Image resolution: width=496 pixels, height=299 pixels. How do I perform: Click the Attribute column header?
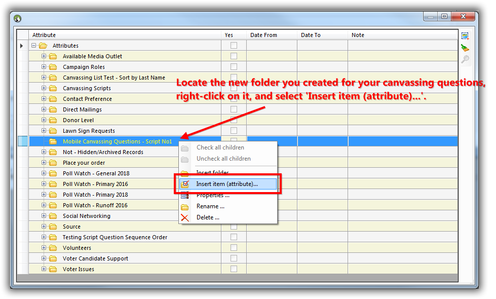pyautogui.click(x=125, y=35)
